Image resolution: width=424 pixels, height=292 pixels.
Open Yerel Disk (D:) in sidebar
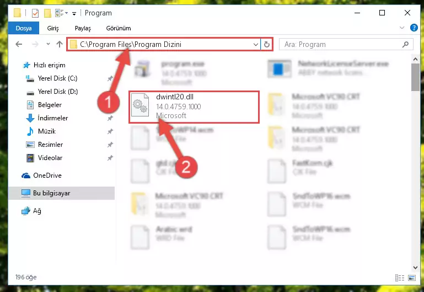[x=57, y=92]
